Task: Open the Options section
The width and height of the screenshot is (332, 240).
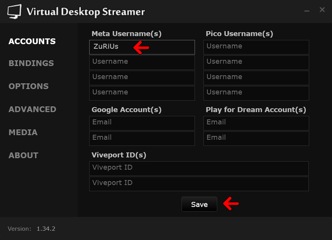Action: coord(29,86)
